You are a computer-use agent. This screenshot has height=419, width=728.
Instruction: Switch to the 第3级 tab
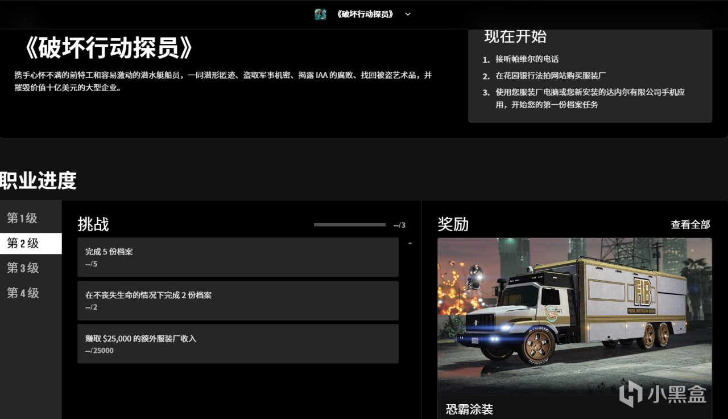point(23,268)
